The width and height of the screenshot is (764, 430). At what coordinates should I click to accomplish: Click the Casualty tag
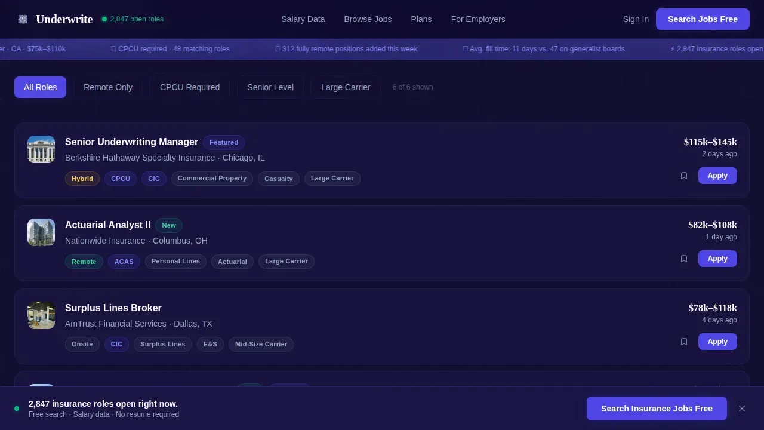coord(279,179)
